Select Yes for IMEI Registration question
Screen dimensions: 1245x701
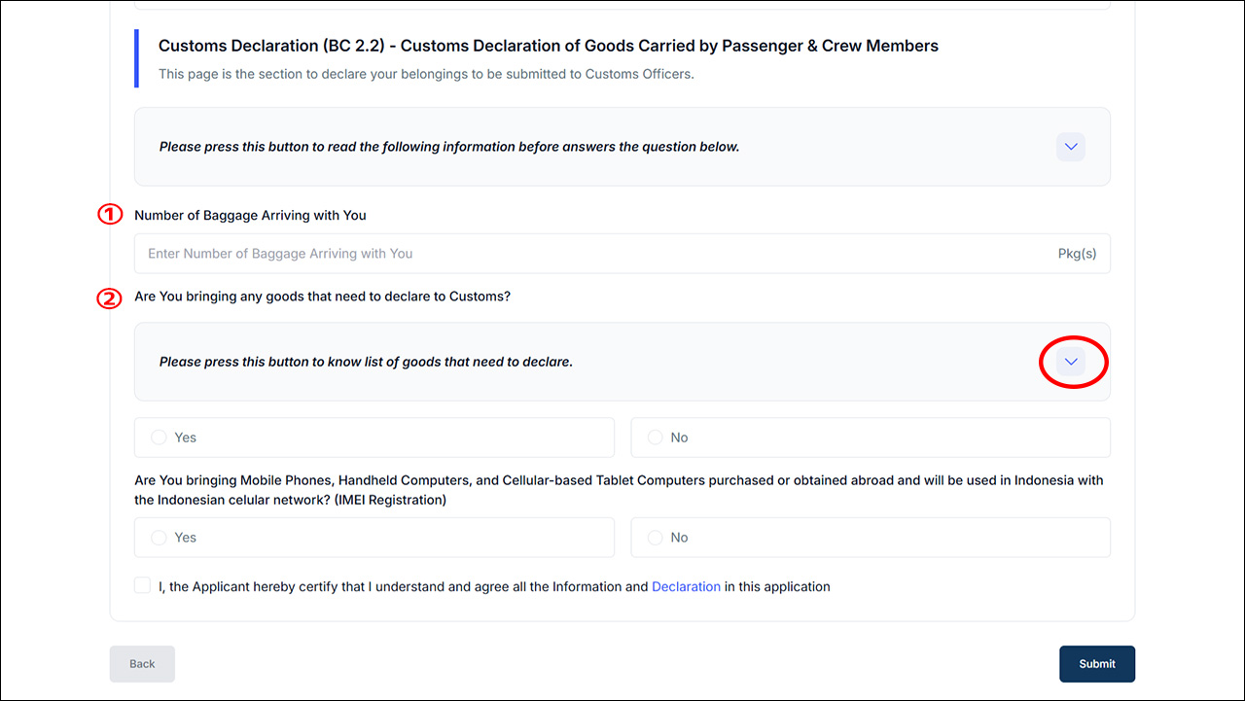tap(160, 538)
